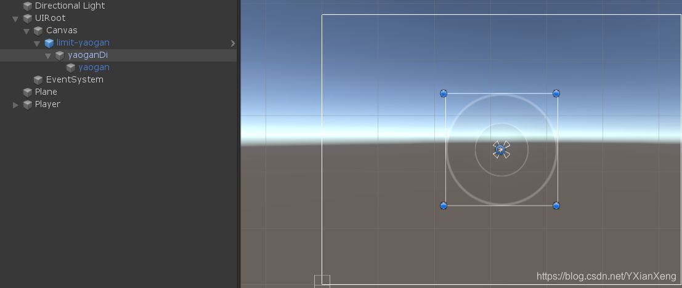Select the Canvas object
682x288 pixels.
coord(62,30)
